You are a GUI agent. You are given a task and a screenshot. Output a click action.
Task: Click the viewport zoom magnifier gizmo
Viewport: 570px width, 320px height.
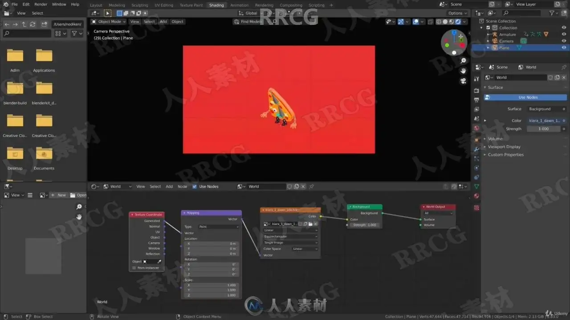pos(464,60)
